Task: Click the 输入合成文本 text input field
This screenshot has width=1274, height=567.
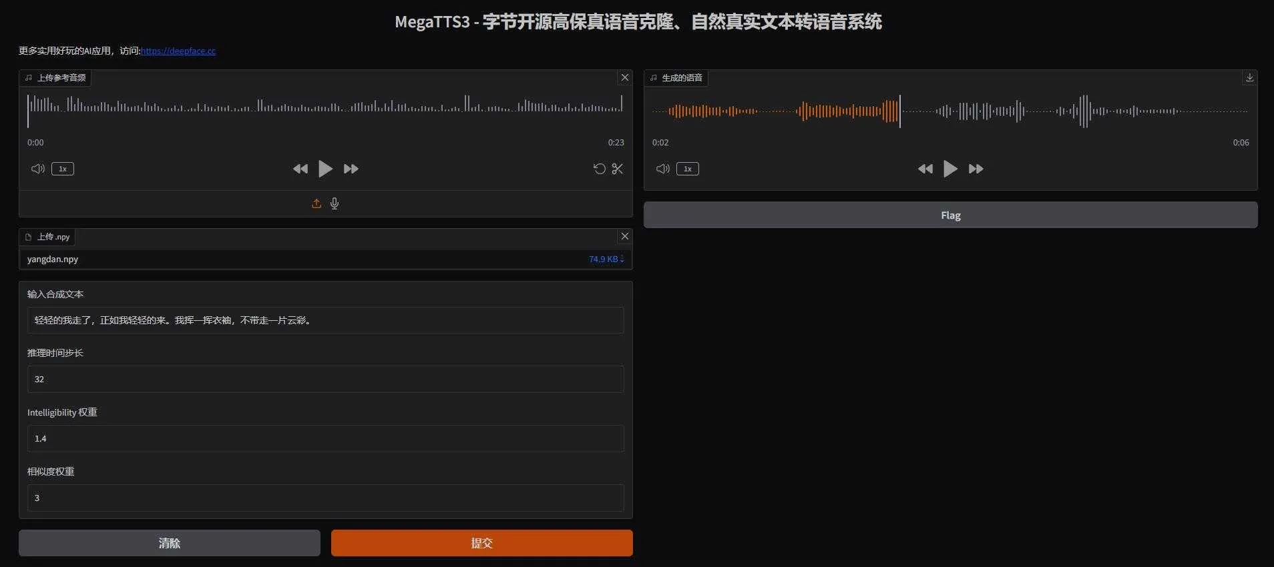Action: point(326,320)
